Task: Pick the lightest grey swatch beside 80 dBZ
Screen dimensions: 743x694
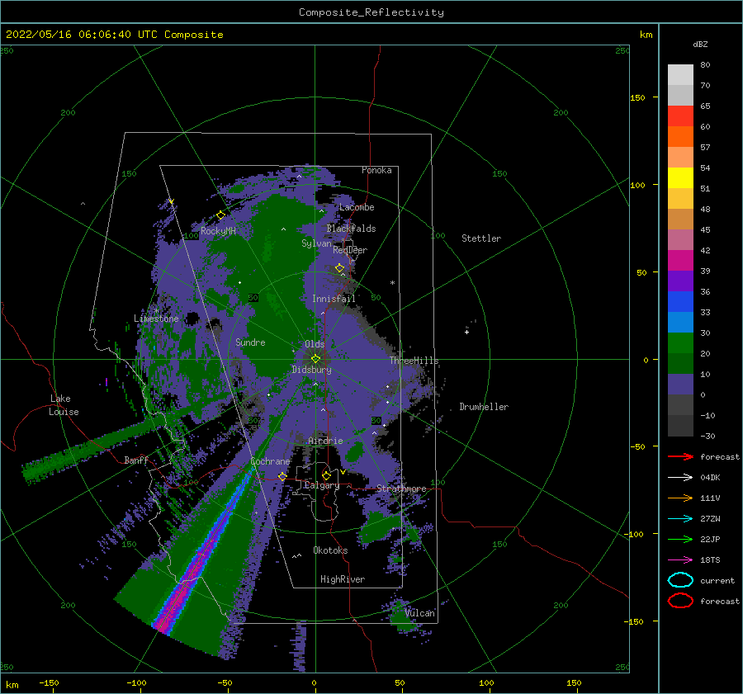Action: 680,75
